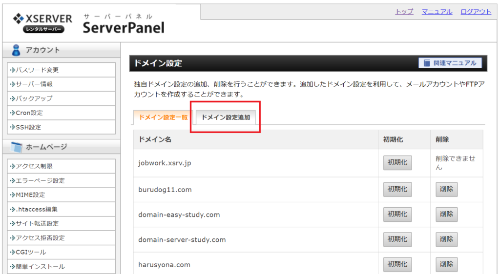Open .htaccess編集 in the sidebar

click(x=61, y=209)
